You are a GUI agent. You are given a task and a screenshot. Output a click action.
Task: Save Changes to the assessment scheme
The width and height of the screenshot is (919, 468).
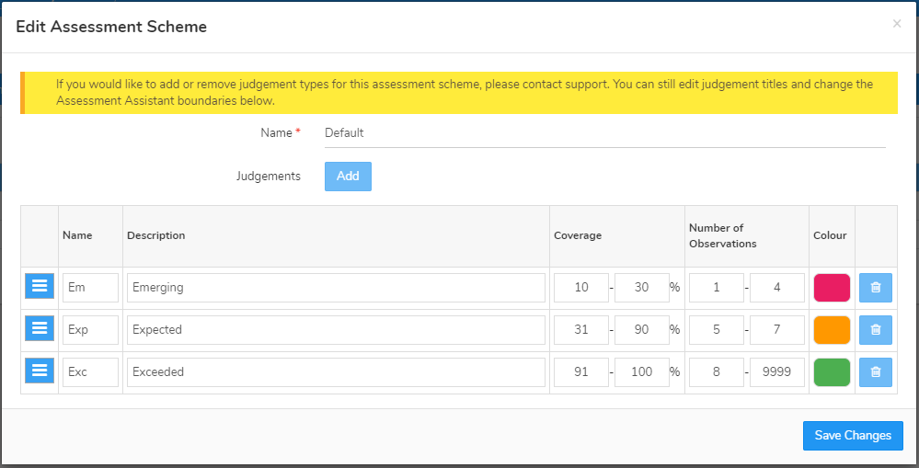point(853,436)
